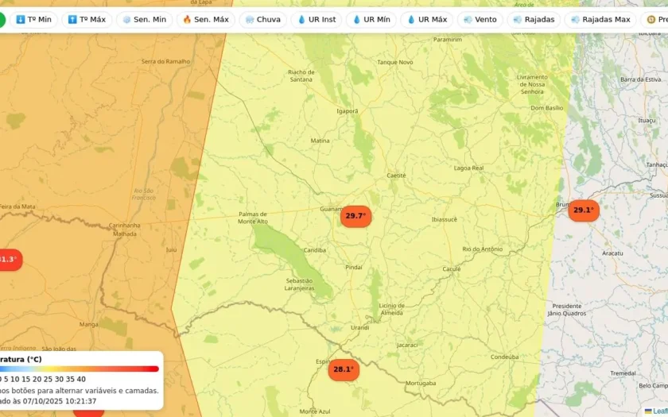Select the Tº Máx up-arrow icon
668x417 pixels.
pyautogui.click(x=72, y=20)
